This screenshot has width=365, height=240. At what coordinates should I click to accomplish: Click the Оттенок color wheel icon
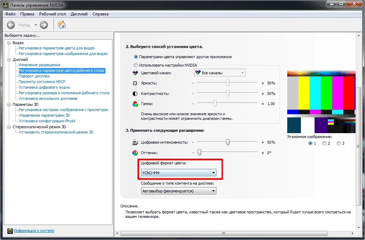pos(135,153)
